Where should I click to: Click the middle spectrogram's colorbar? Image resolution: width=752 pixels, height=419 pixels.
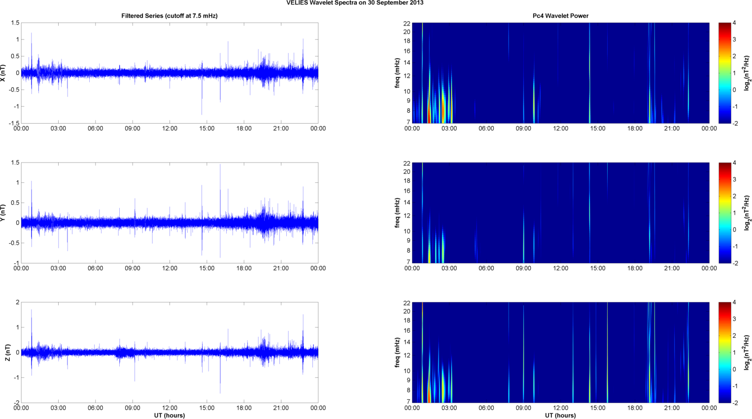click(724, 213)
